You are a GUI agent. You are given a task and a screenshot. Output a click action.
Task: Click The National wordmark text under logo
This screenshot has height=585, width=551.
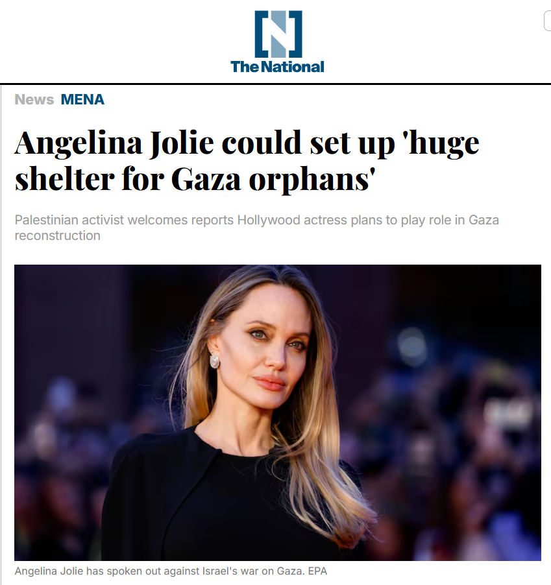point(277,67)
